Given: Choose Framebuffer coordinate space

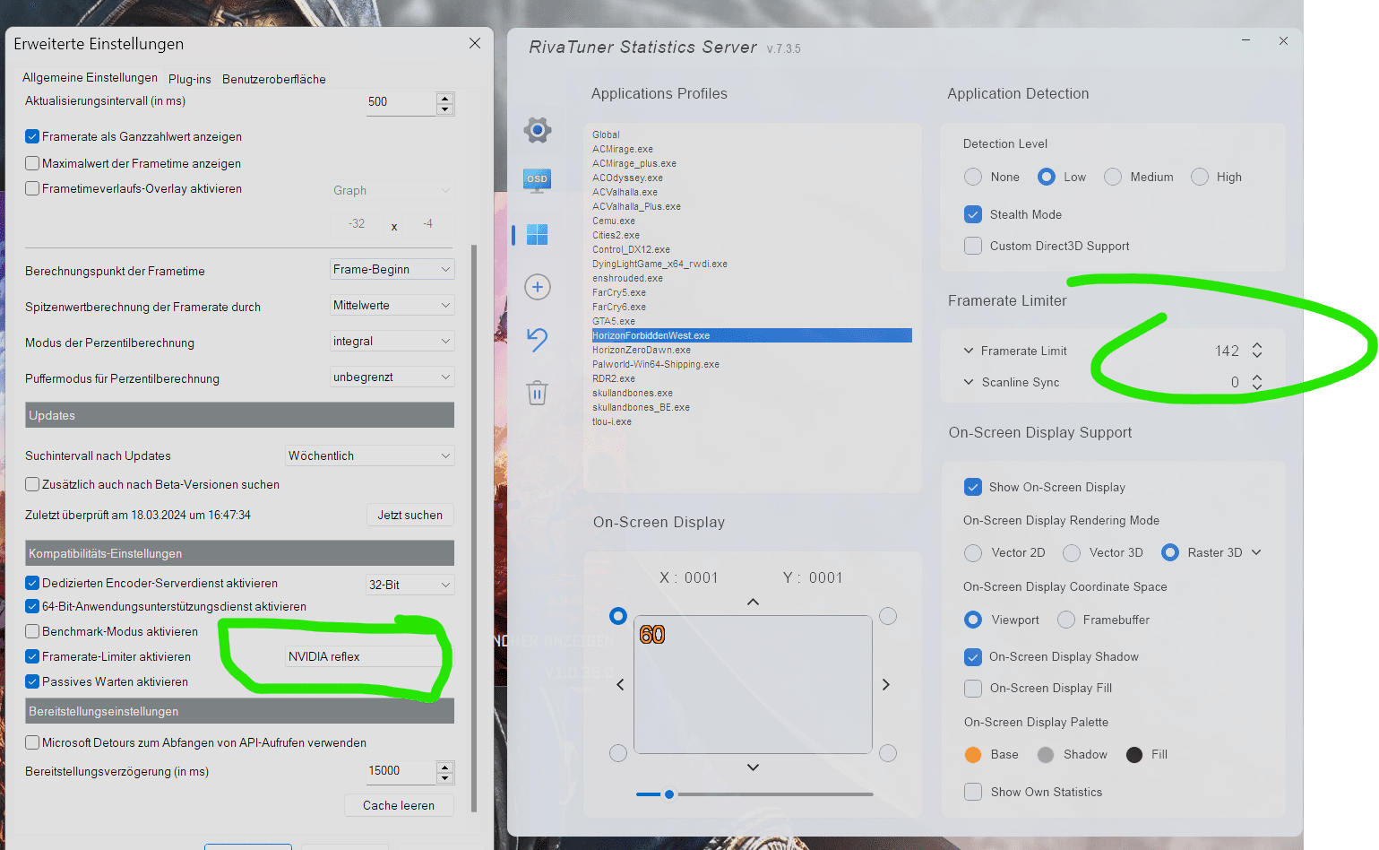Looking at the screenshot, I should point(1066,620).
